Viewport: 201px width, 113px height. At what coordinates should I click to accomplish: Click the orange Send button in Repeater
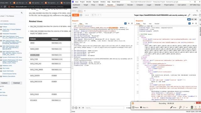(75, 15)
